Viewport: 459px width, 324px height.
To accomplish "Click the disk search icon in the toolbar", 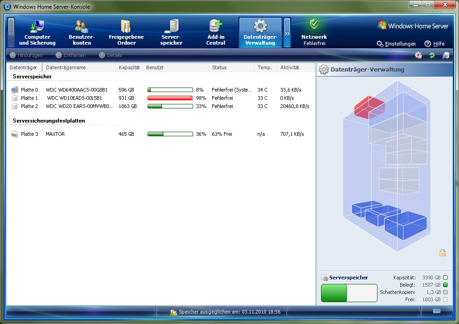I will pos(445,55).
